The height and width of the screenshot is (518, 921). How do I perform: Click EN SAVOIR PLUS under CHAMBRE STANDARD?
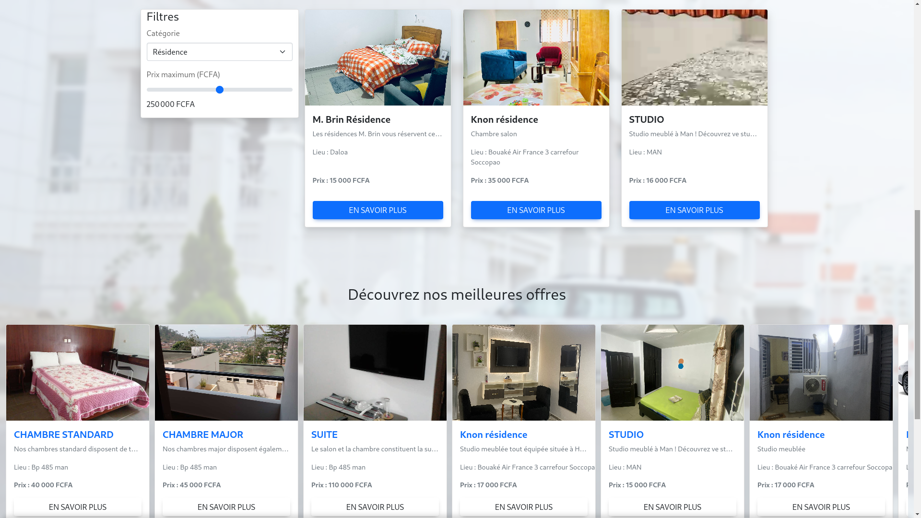click(78, 507)
